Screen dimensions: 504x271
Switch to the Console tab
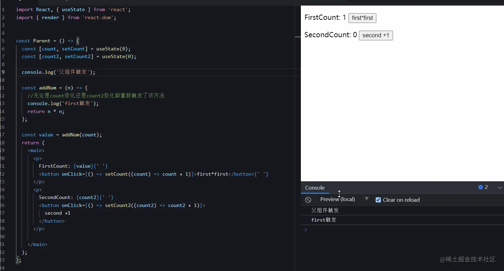coord(315,188)
